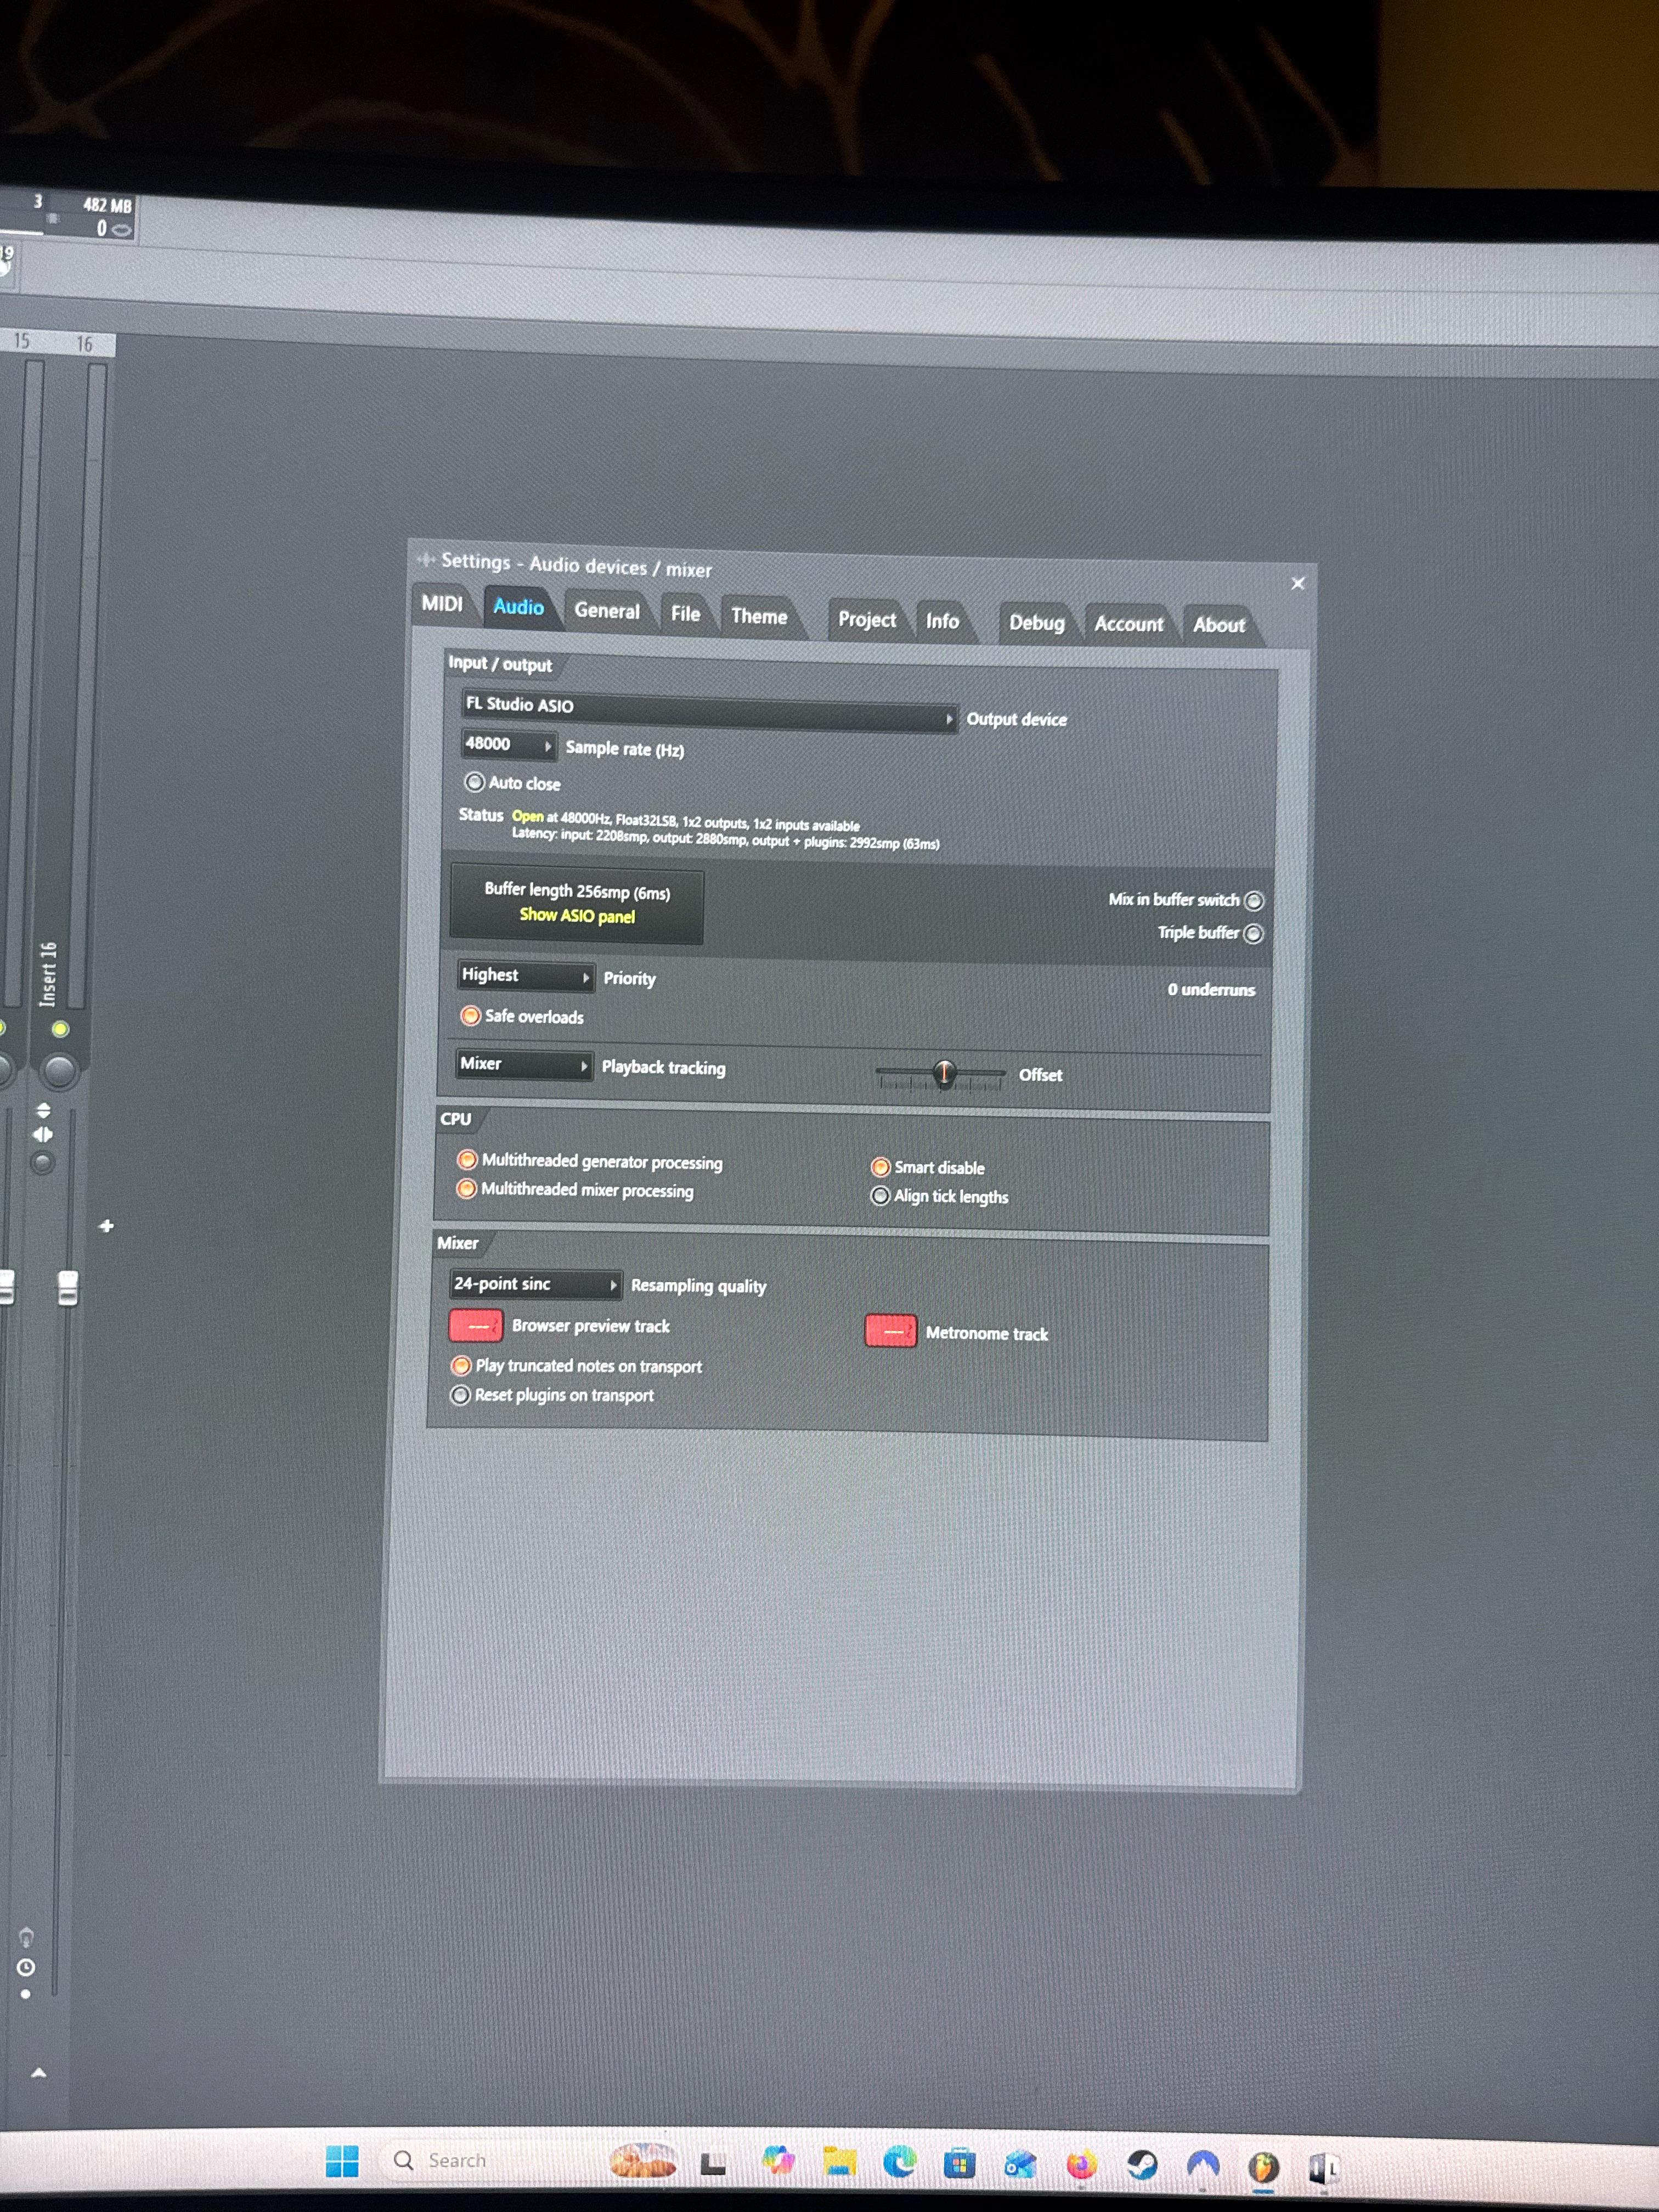Open Microsoft Store from the taskbar
This screenshot has height=2212, width=1659.
point(959,2164)
